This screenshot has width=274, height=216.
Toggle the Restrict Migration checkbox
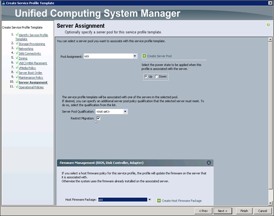[98, 118]
